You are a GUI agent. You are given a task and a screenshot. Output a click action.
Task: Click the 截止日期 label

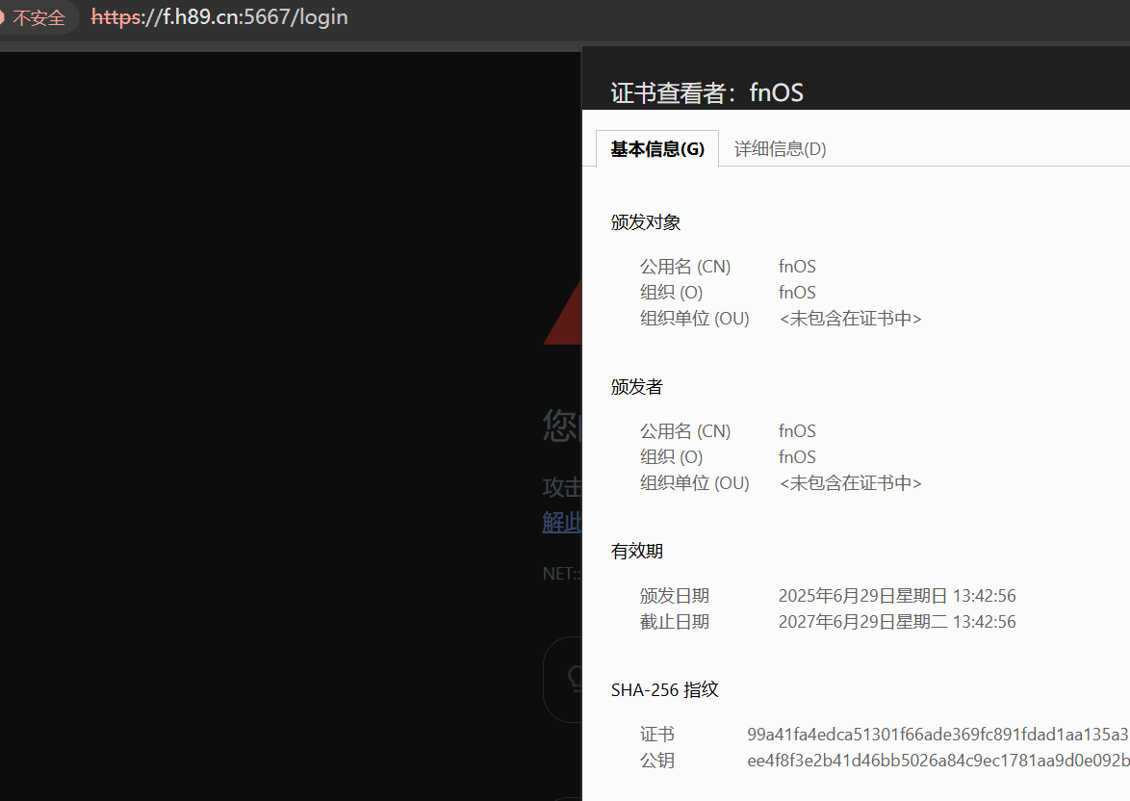point(675,622)
